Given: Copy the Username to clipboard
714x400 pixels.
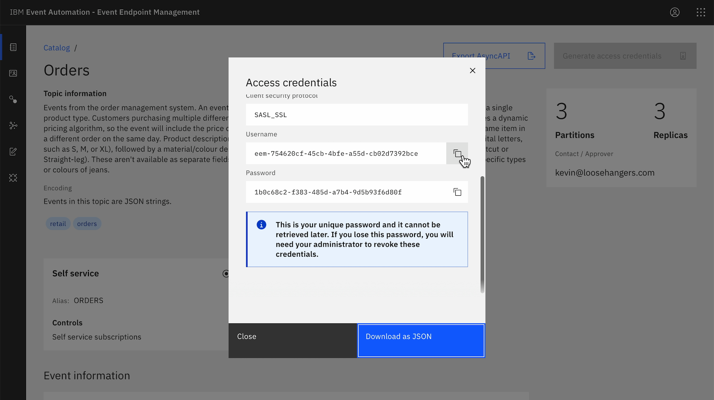Looking at the screenshot, I should [x=457, y=154].
